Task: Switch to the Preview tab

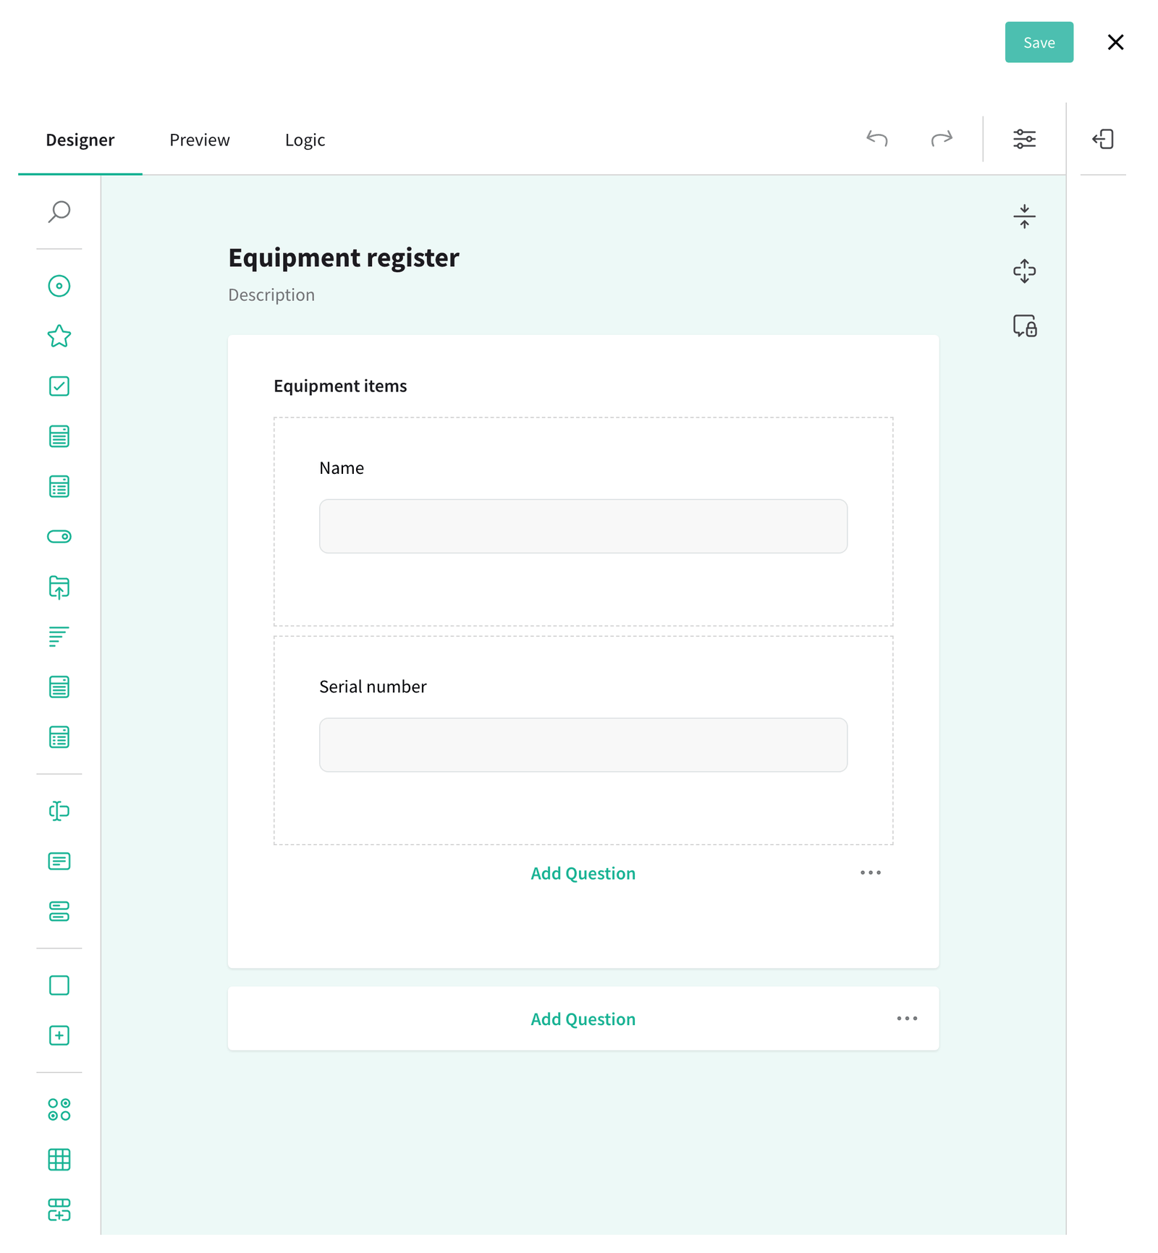Action: click(x=200, y=140)
